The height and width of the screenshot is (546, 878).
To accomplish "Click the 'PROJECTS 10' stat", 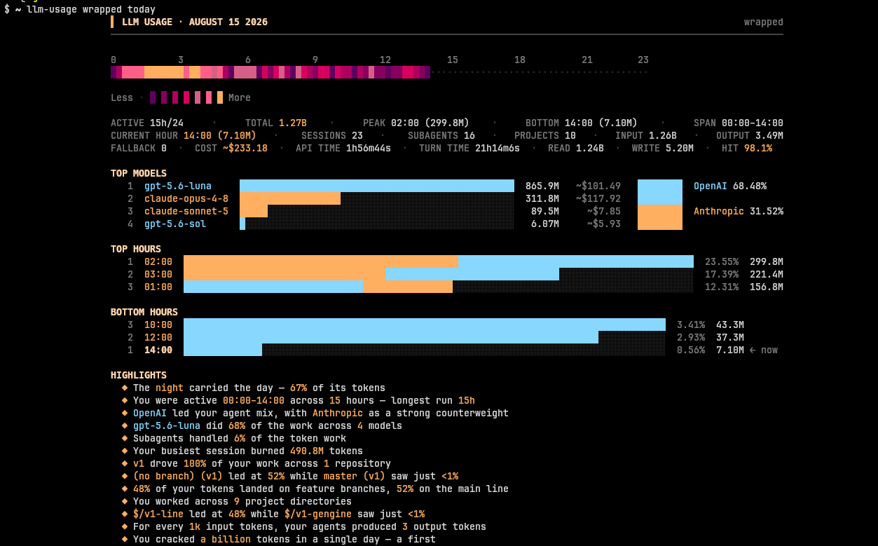I will [x=545, y=135].
